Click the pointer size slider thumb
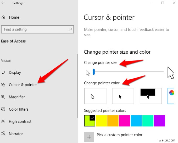The height and width of the screenshot is (143, 178). 94,72
